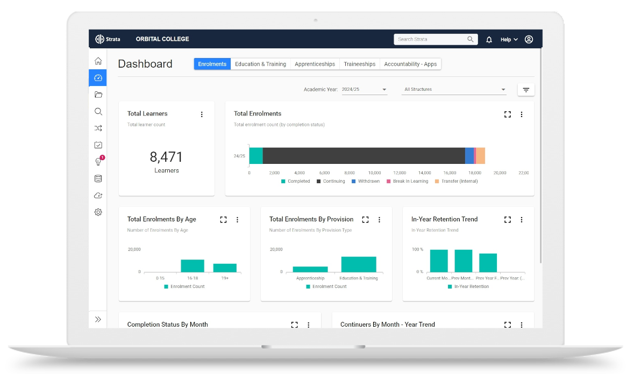The width and height of the screenshot is (634, 374).
Task: Click the filter button beside All Structures
Action: [525, 90]
